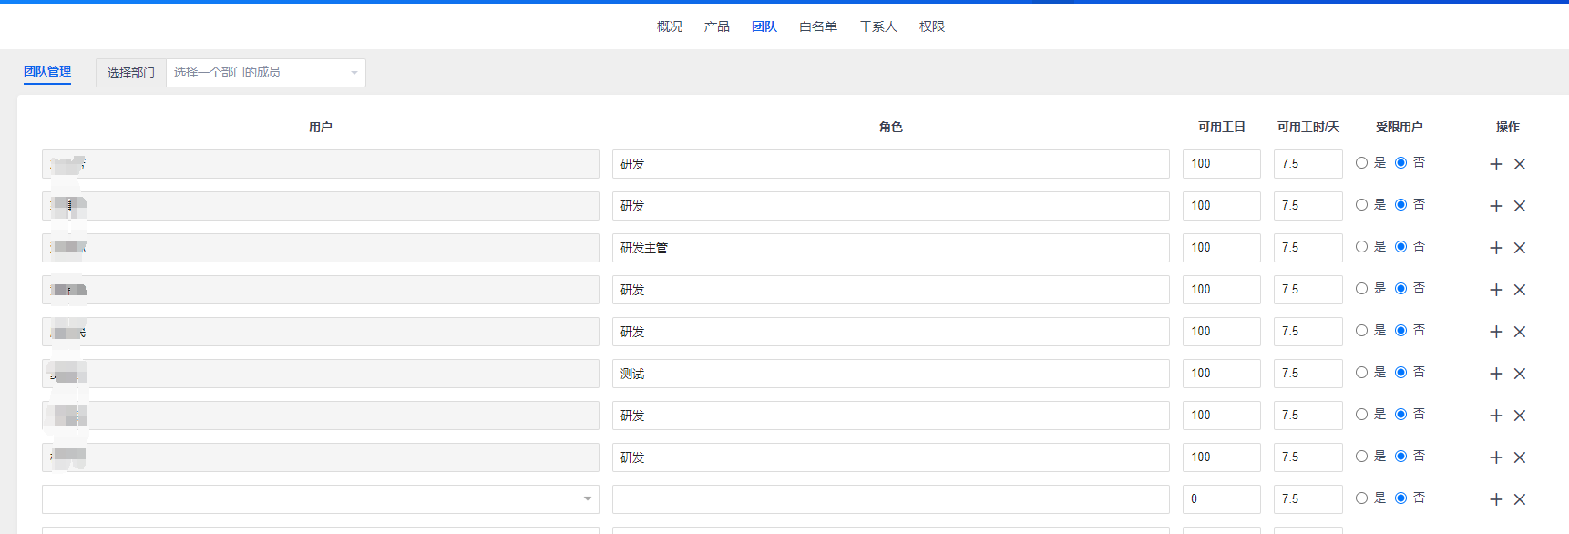The image size is (1569, 534).
Task: Click the 团队管理 sub-tab
Action: 47,71
